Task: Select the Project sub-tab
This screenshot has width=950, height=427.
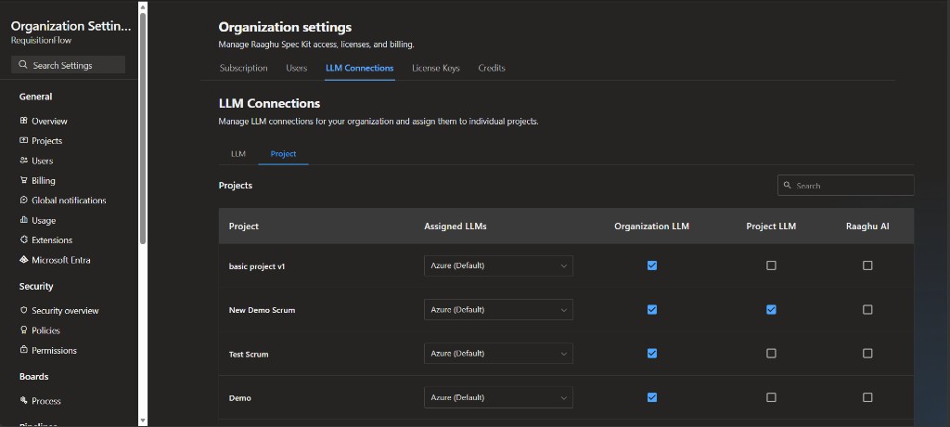Action: (x=283, y=153)
